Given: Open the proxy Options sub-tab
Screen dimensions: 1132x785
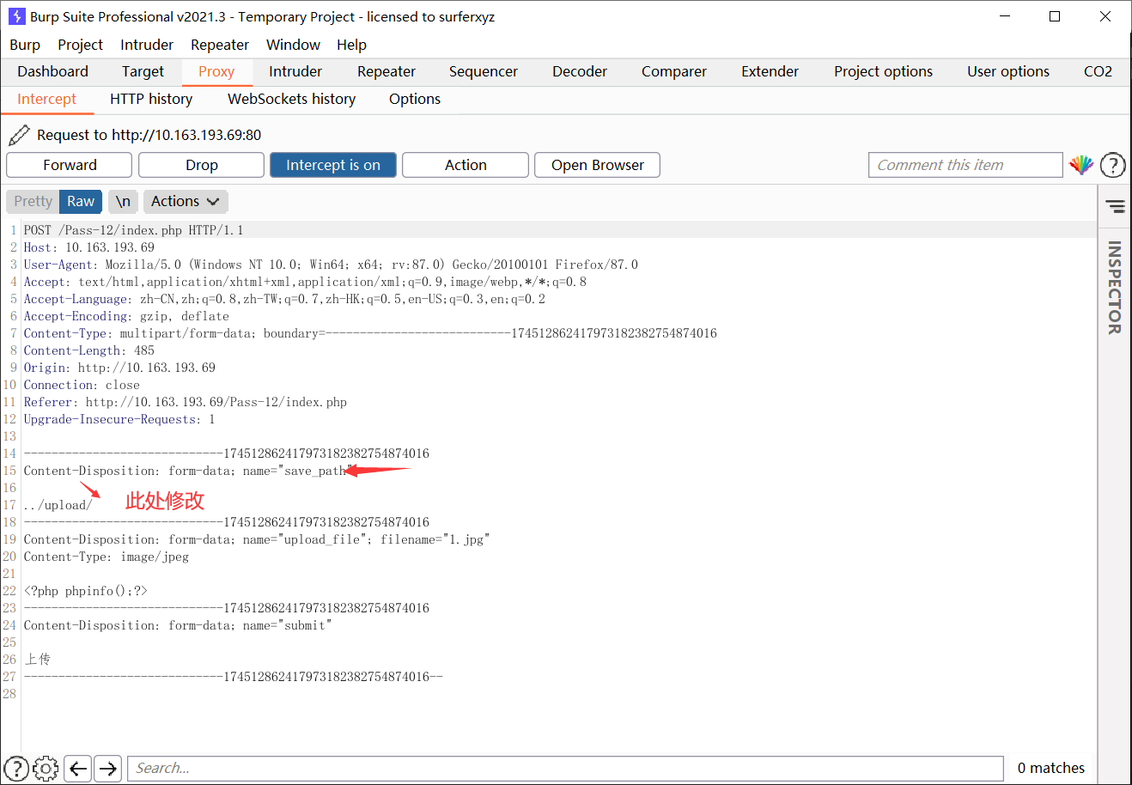Looking at the screenshot, I should pyautogui.click(x=415, y=99).
